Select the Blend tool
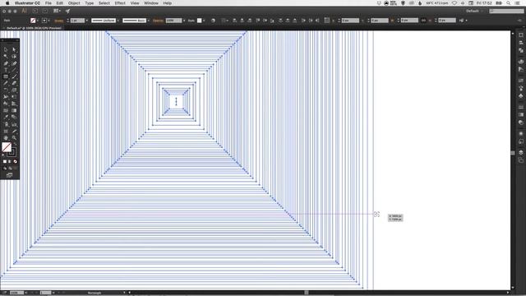This screenshot has height=296, width=526. coord(14,117)
